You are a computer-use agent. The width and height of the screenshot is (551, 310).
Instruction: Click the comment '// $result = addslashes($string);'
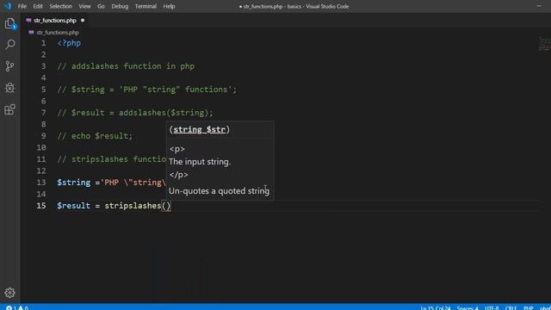pos(135,113)
